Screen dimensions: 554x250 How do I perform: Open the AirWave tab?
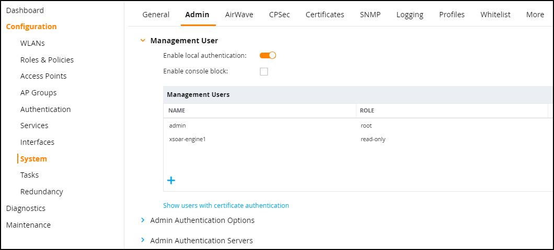point(239,15)
